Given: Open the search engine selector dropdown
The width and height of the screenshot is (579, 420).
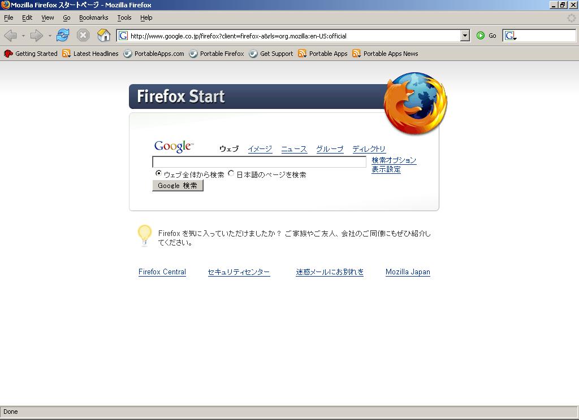Looking at the screenshot, I should [x=511, y=36].
